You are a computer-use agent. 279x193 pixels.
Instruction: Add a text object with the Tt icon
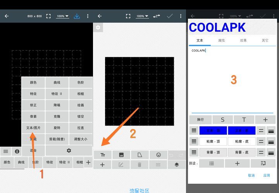[103, 155]
